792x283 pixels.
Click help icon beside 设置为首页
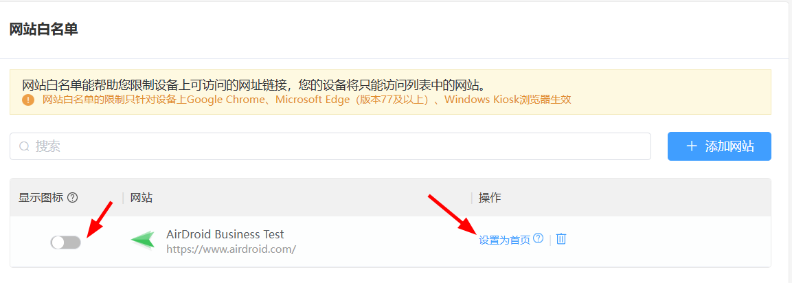[x=539, y=238]
